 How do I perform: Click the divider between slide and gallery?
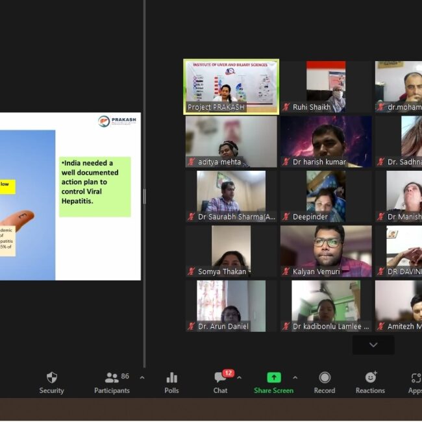pos(144,196)
